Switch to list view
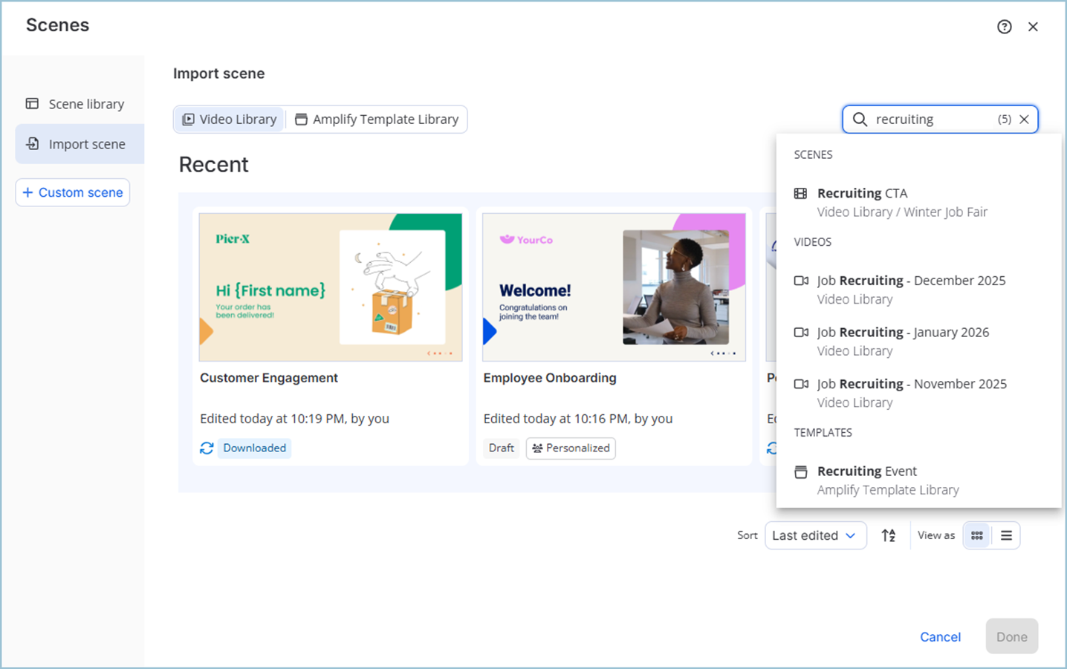Screen dimensions: 1067x669 1006,535
